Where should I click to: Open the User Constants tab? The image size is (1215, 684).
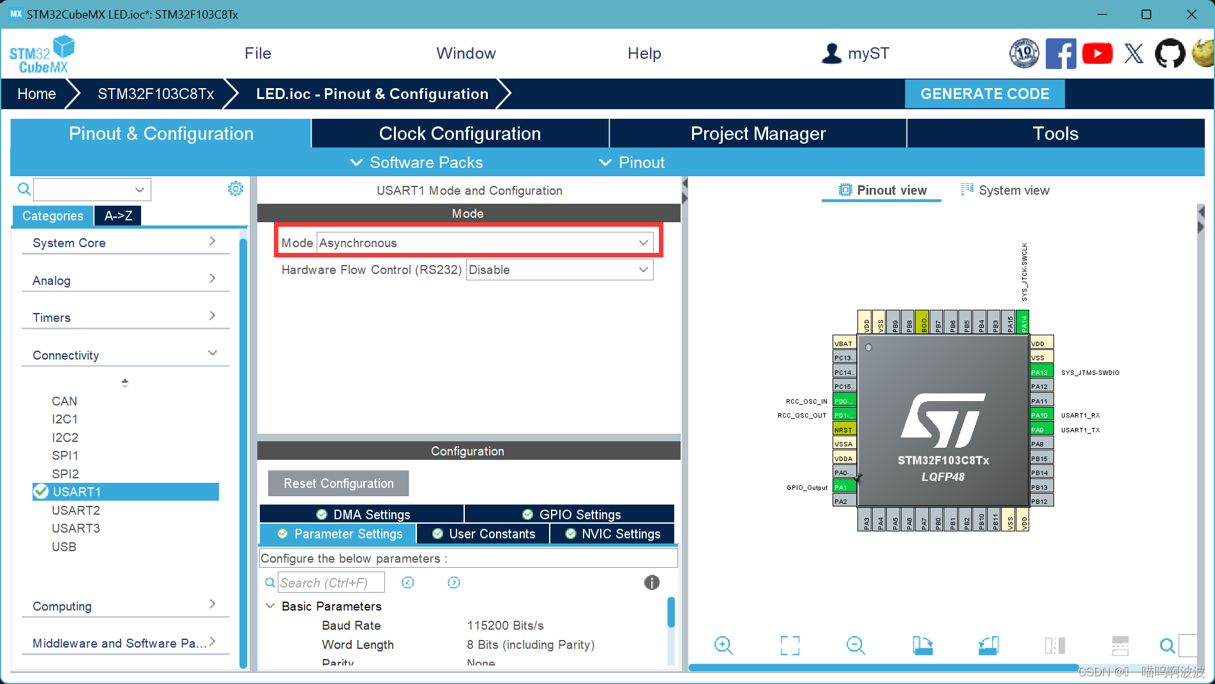pyautogui.click(x=483, y=533)
